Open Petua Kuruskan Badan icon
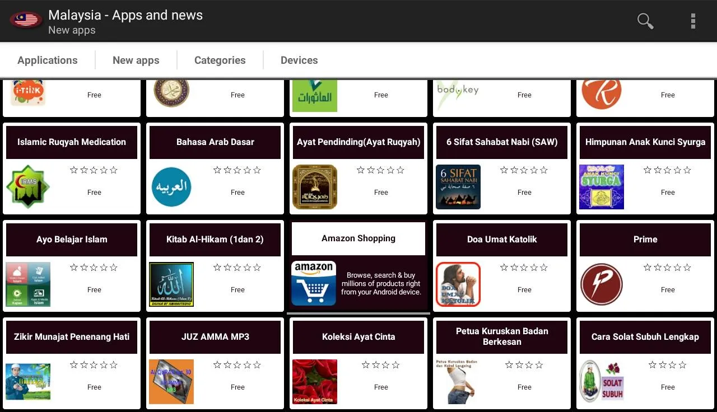Screen dimensions: 717x412 coord(458,382)
